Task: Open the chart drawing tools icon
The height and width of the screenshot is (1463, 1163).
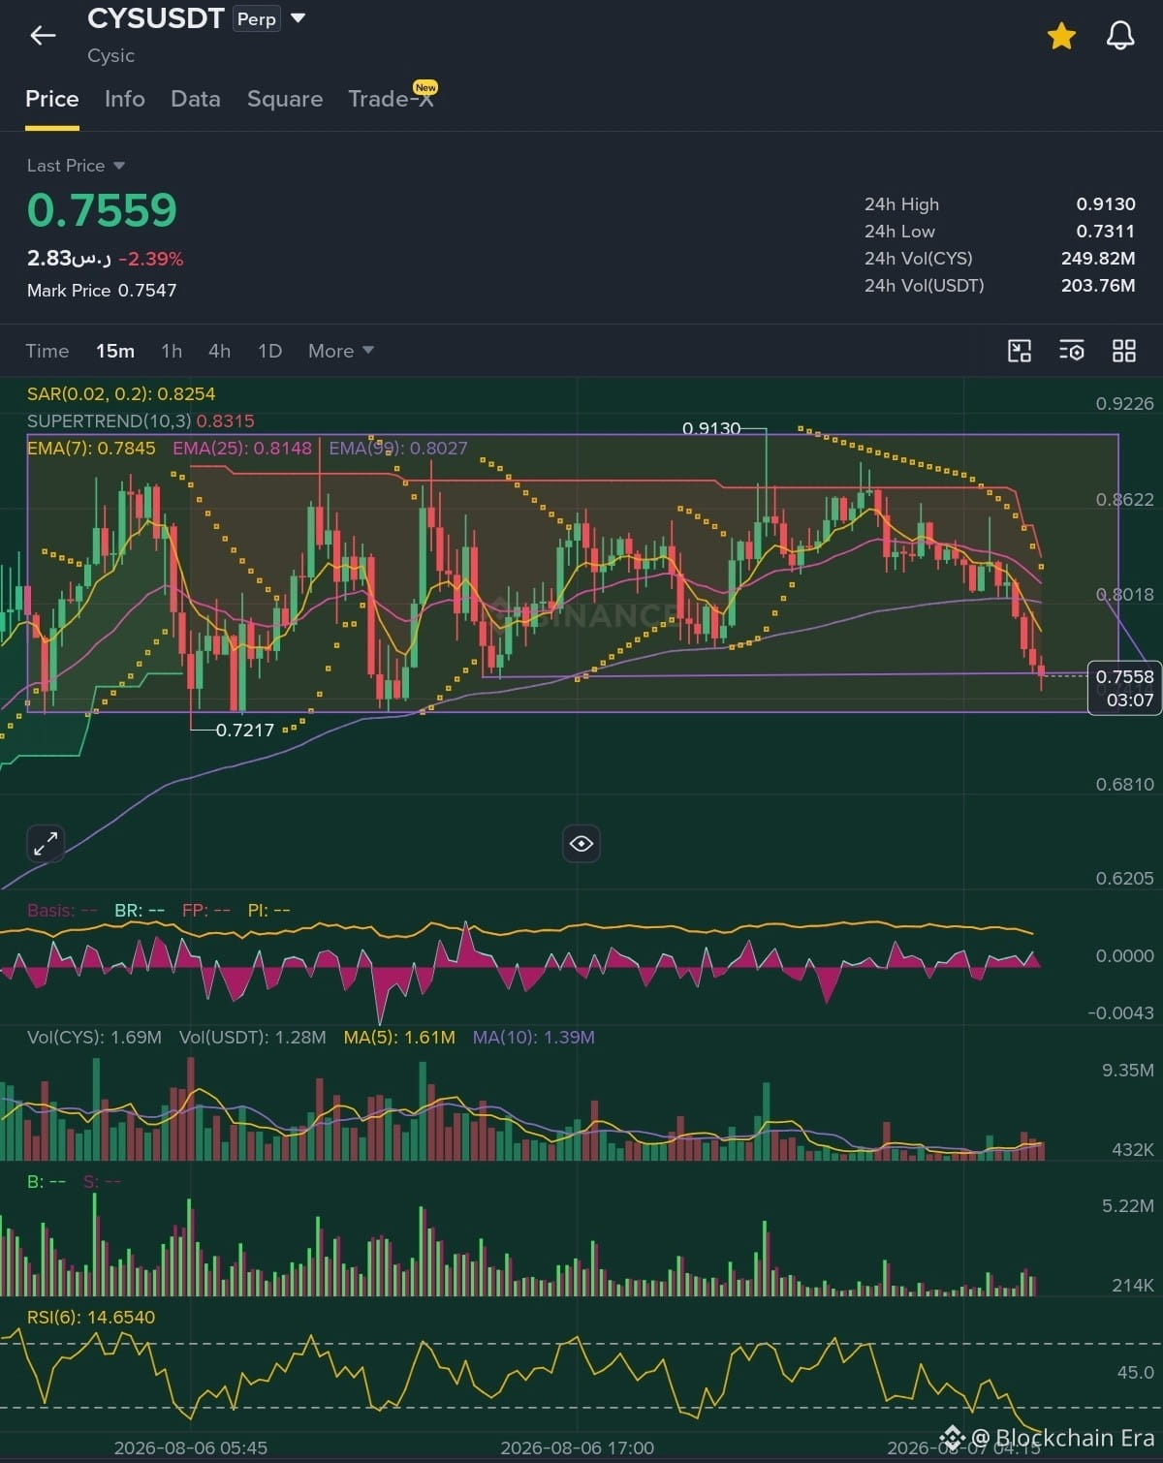Action: pos(1020,351)
